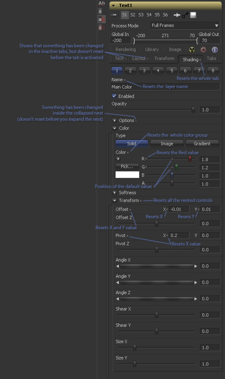Image resolution: width=225 pixels, height=379 pixels.
Task: Click the reset dot on the Shading tab
Action: [x=200, y=60]
